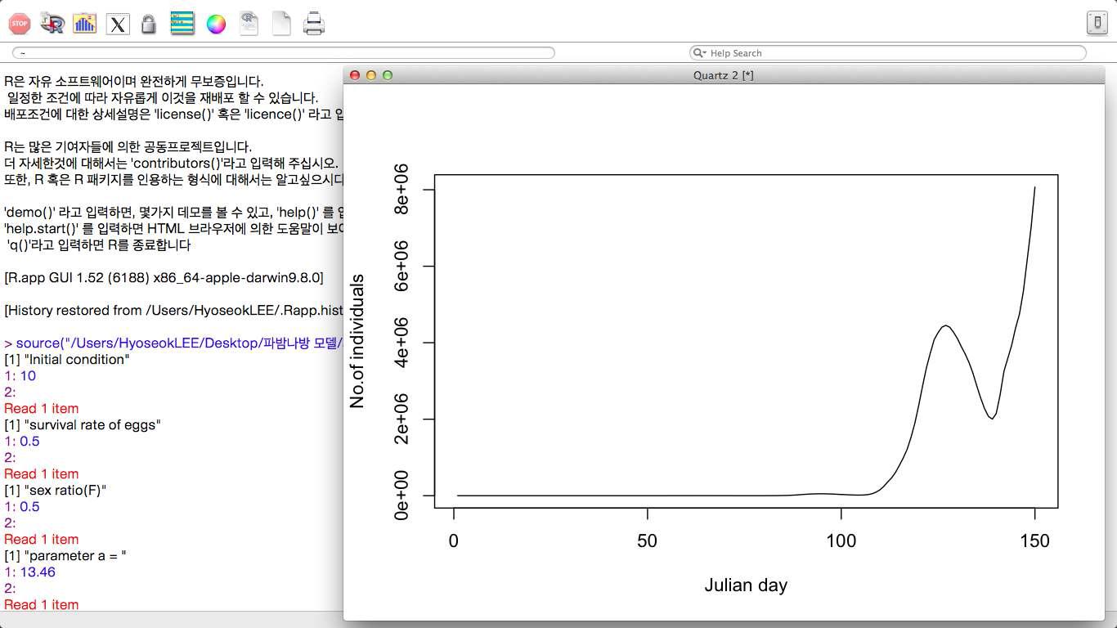Click the line mentioning 'help.start()'
The width and height of the screenshot is (1117, 628).
(173, 229)
